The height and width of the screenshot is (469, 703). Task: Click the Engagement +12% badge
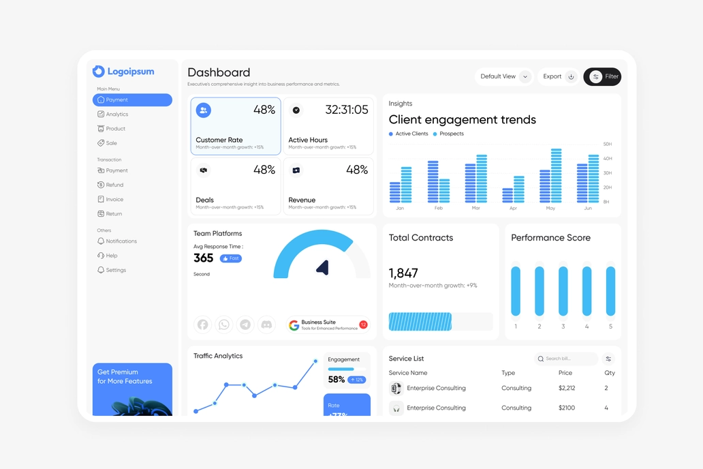pyautogui.click(x=357, y=380)
